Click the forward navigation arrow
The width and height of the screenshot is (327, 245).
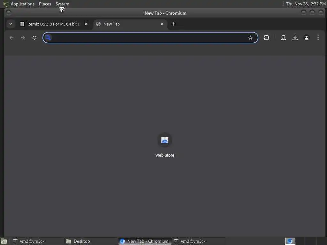tap(23, 38)
